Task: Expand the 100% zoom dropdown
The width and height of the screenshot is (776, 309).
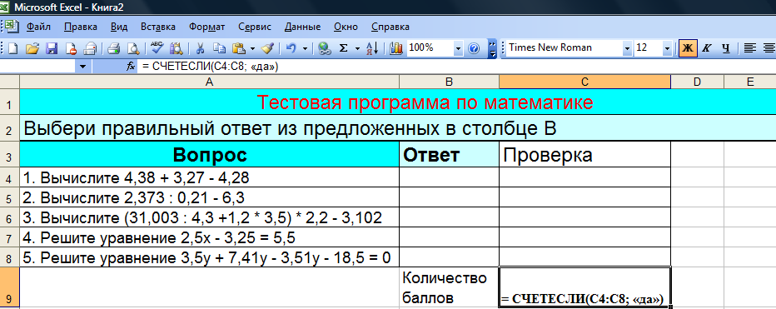Action: click(x=458, y=48)
